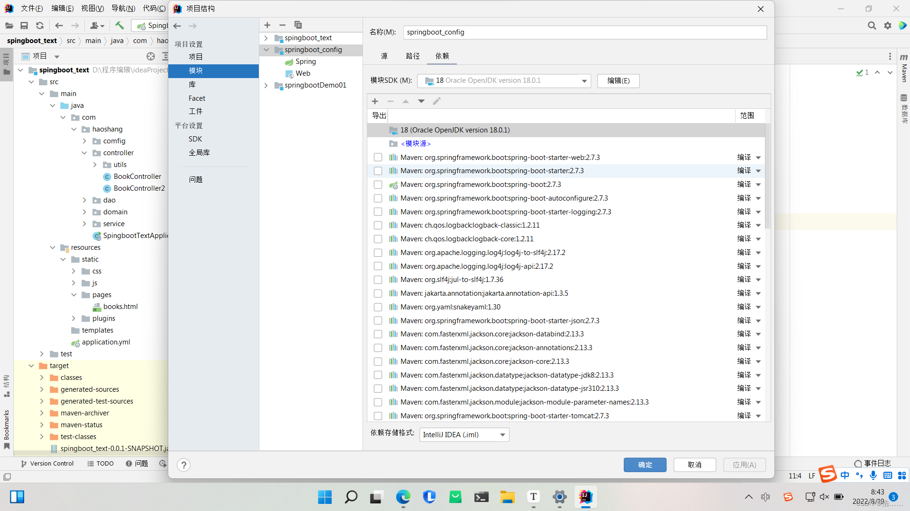The width and height of the screenshot is (910, 511).
Task: Open the 文件(F) menu
Action: pyautogui.click(x=31, y=9)
